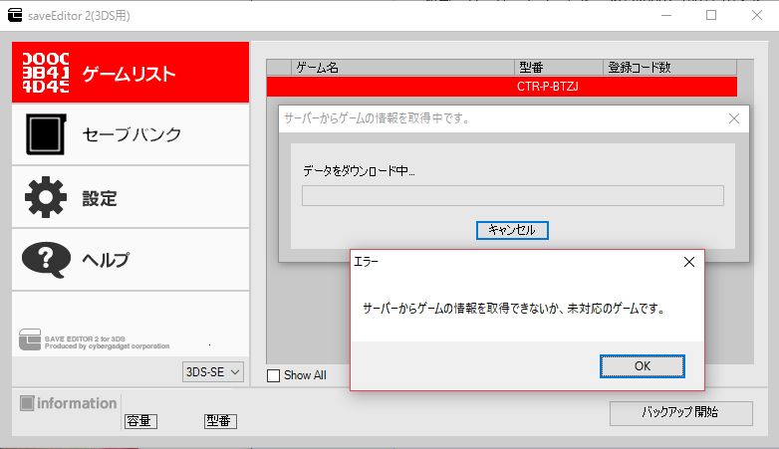
Task: Close the エラー error dialog
Action: point(688,263)
